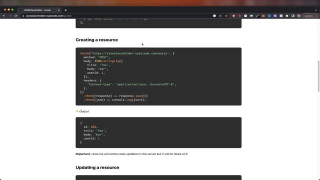The width and height of the screenshot is (320, 180).
Task: Open a new browser tab
Action: (65, 10)
